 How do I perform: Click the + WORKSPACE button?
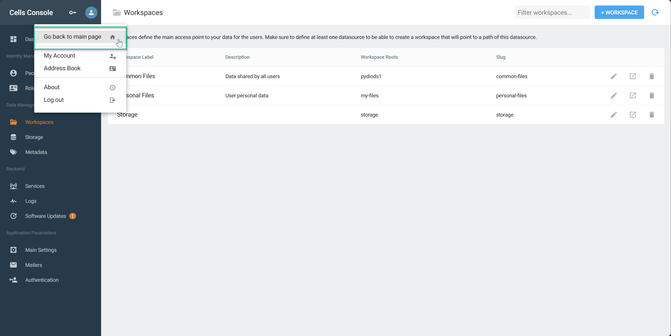coord(619,12)
